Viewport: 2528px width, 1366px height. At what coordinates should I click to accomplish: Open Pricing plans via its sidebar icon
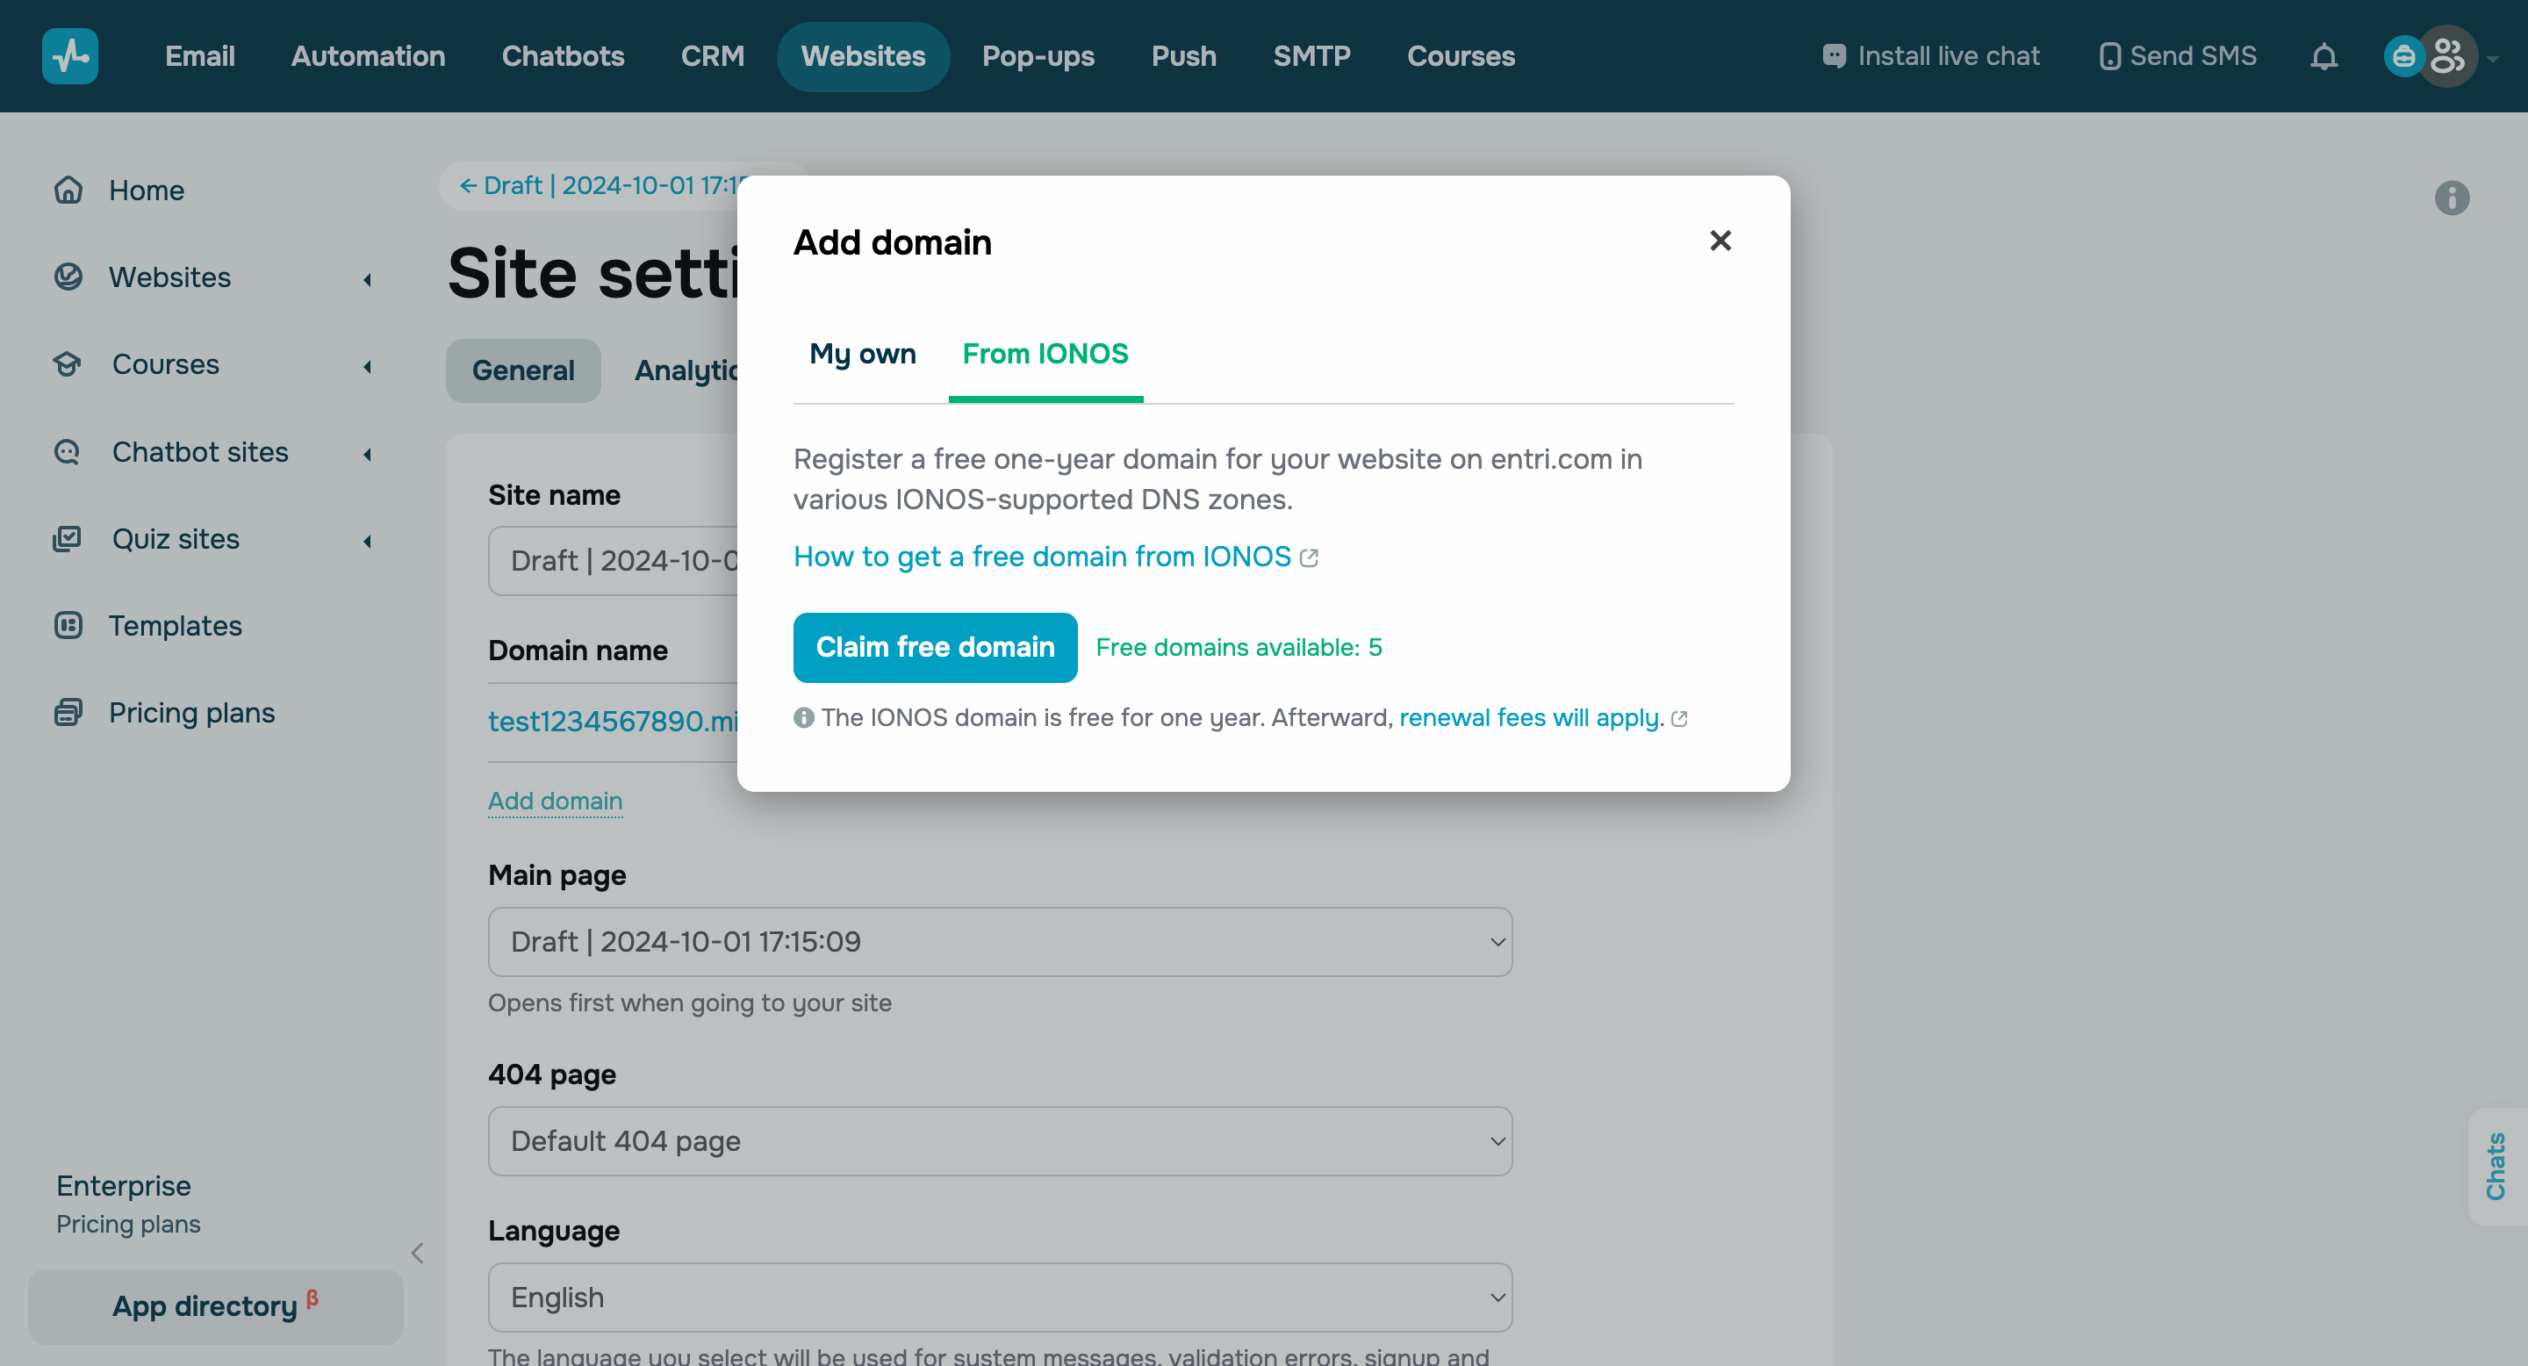tap(68, 711)
